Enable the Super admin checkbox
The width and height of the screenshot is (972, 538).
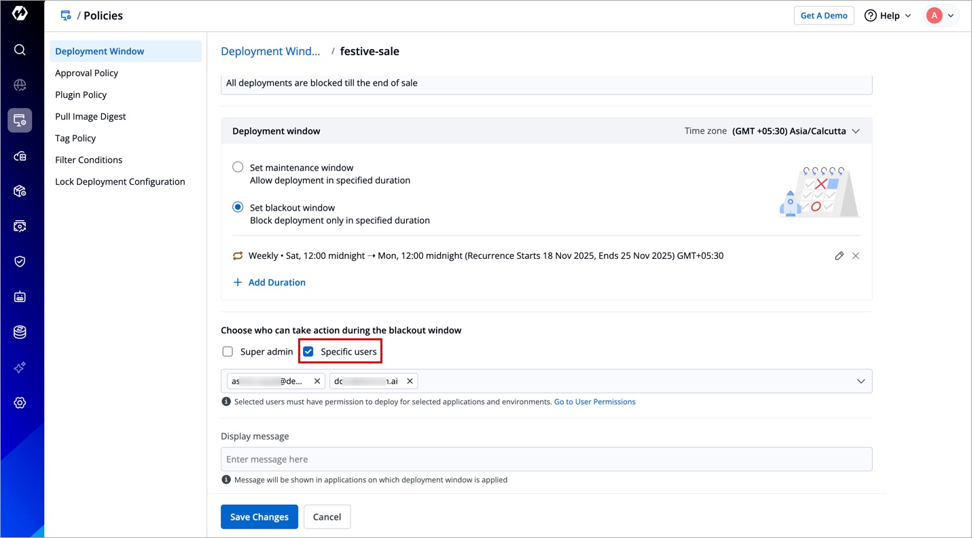click(x=228, y=352)
